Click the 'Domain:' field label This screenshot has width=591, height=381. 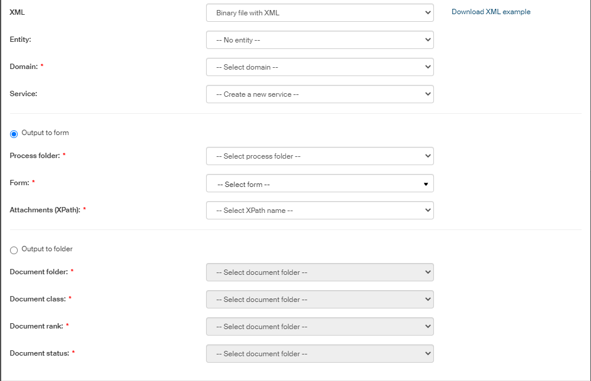pos(24,67)
